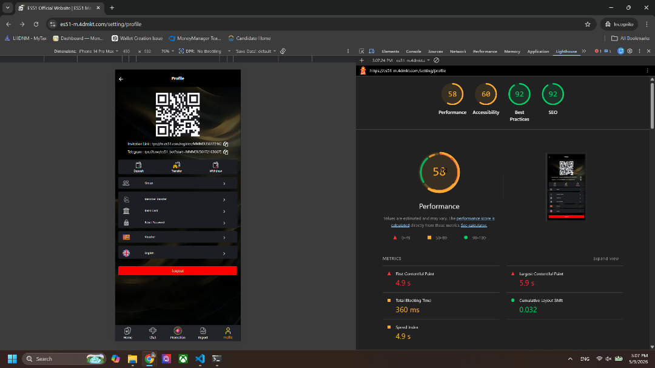This screenshot has width=655, height=368.
Task: Toggle the device pixel ratio screen icon
Action: [181, 51]
